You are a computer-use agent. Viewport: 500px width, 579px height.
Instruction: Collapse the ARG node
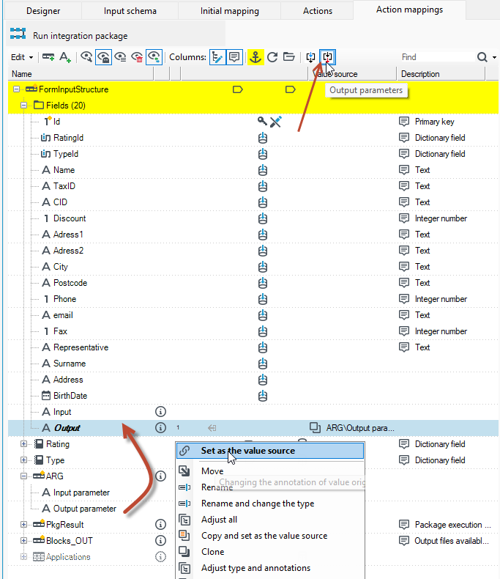click(23, 476)
